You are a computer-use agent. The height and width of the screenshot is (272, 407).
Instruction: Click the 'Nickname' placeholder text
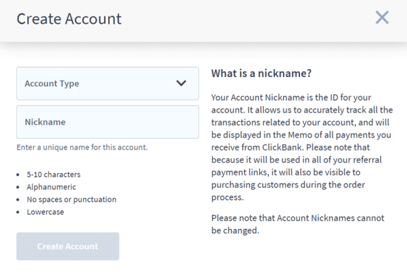[x=45, y=122]
